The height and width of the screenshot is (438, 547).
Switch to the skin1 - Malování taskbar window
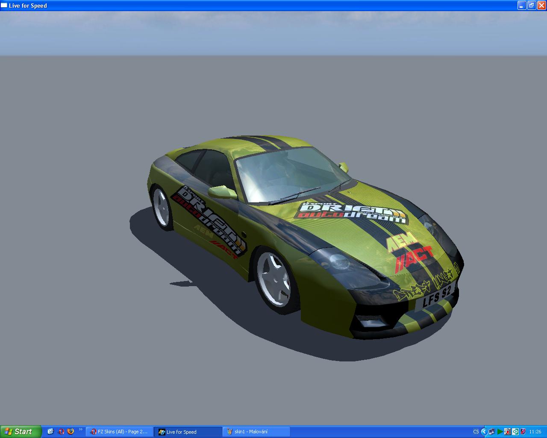[256, 432]
